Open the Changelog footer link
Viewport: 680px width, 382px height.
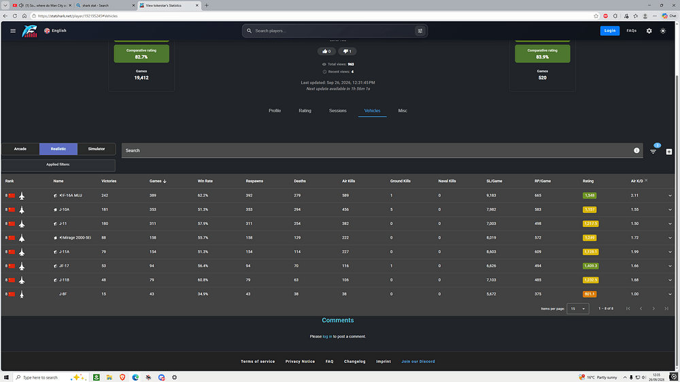[x=355, y=361]
